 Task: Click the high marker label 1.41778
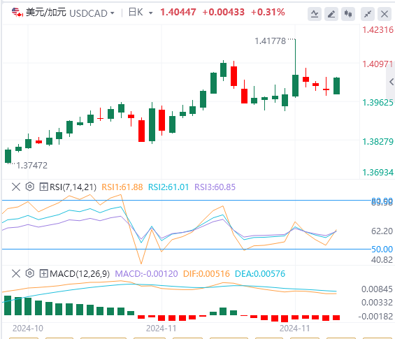click(x=271, y=41)
